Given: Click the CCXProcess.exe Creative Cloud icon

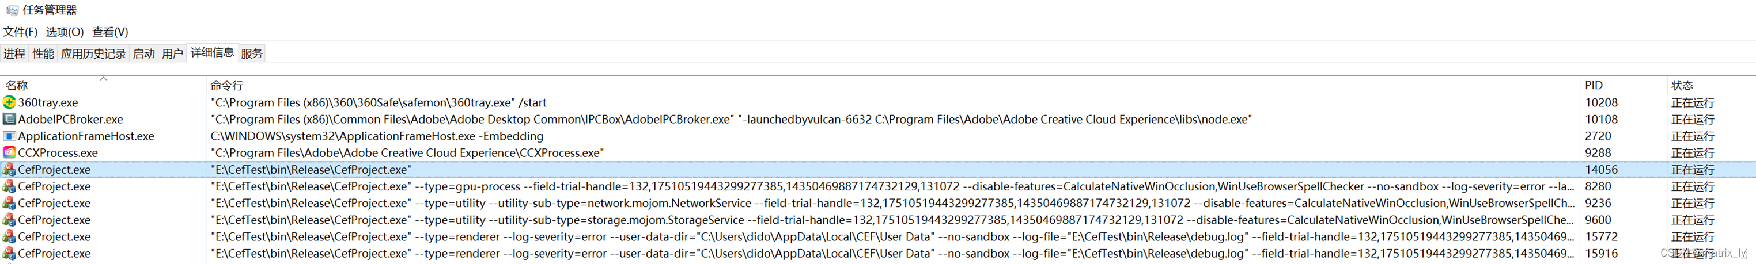Looking at the screenshot, I should (9, 152).
